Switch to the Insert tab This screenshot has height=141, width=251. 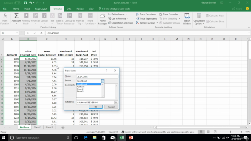(x=27, y=9)
